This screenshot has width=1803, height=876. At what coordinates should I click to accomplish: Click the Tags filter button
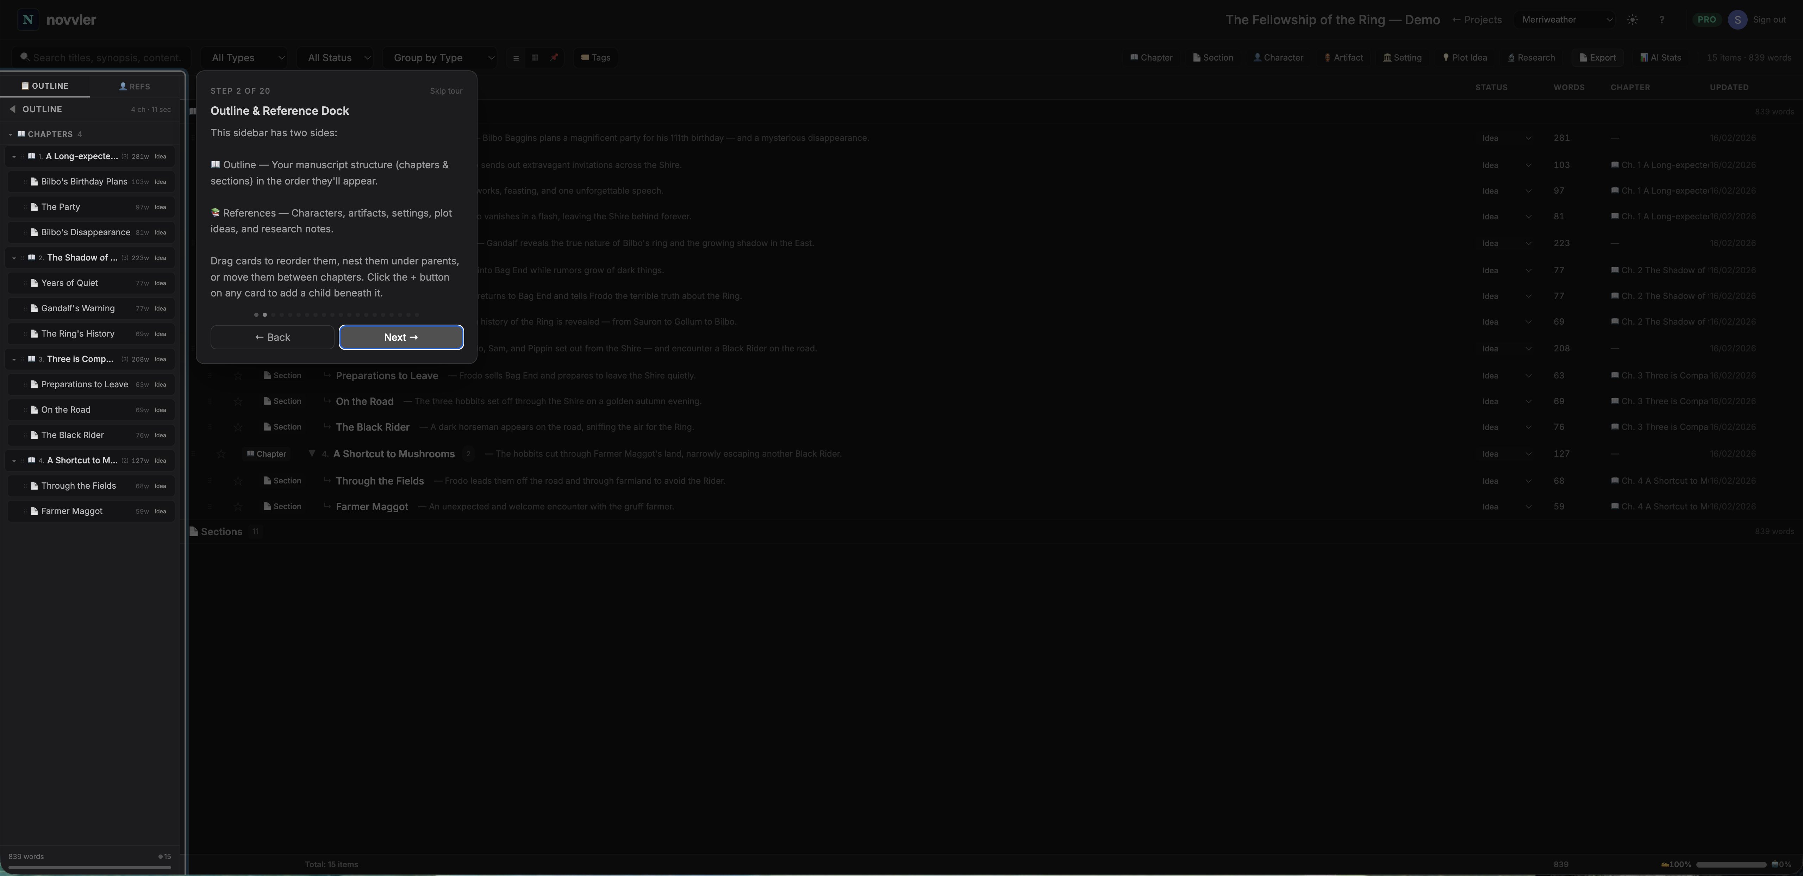click(595, 57)
